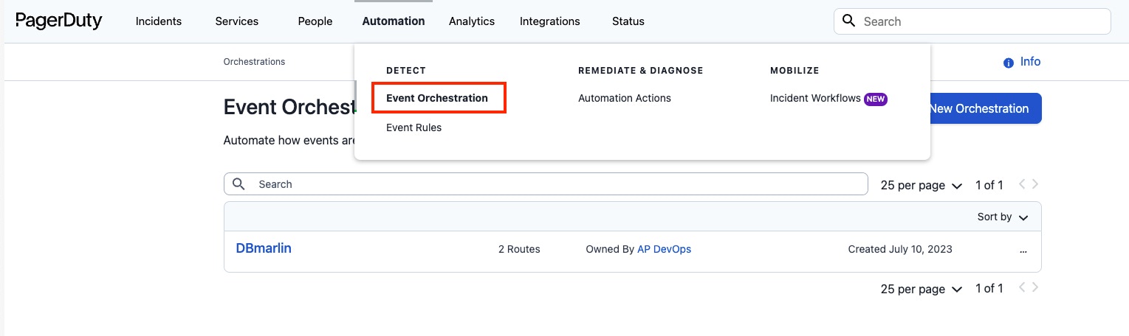Click the DETECT section heading
The width and height of the screenshot is (1129, 336).
406,71
